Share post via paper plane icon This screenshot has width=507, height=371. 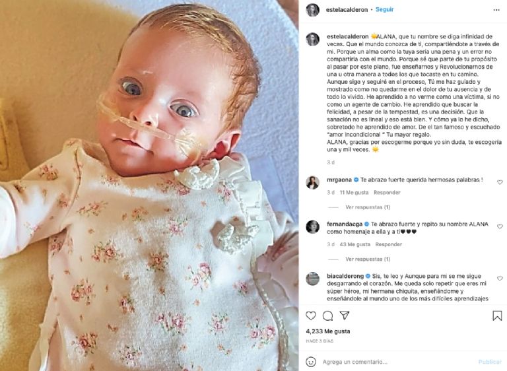[345, 316]
